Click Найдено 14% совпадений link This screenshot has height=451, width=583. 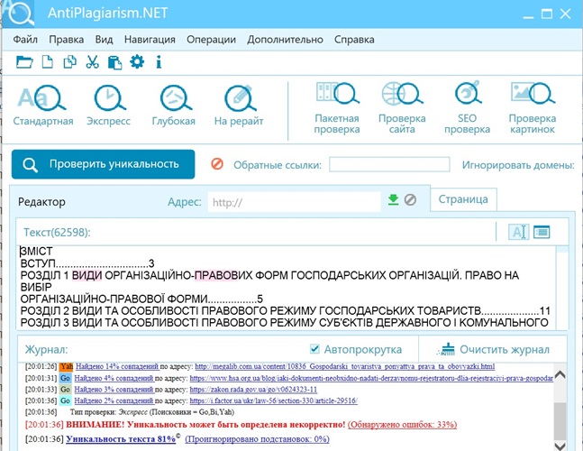tap(117, 366)
